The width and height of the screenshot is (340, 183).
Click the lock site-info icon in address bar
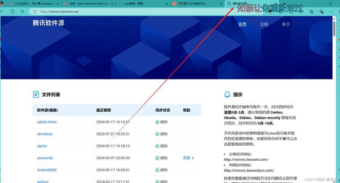point(35,11)
